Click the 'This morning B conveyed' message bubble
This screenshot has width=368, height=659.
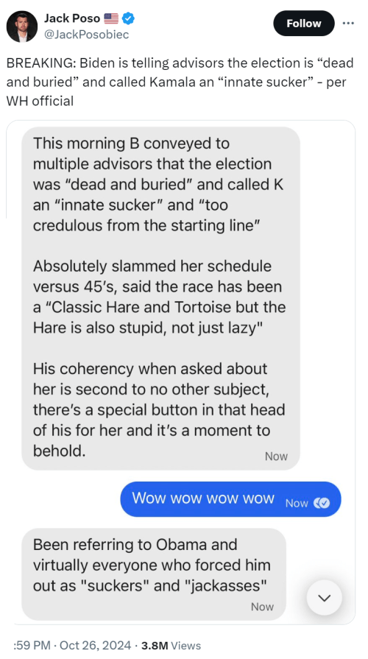point(160,298)
